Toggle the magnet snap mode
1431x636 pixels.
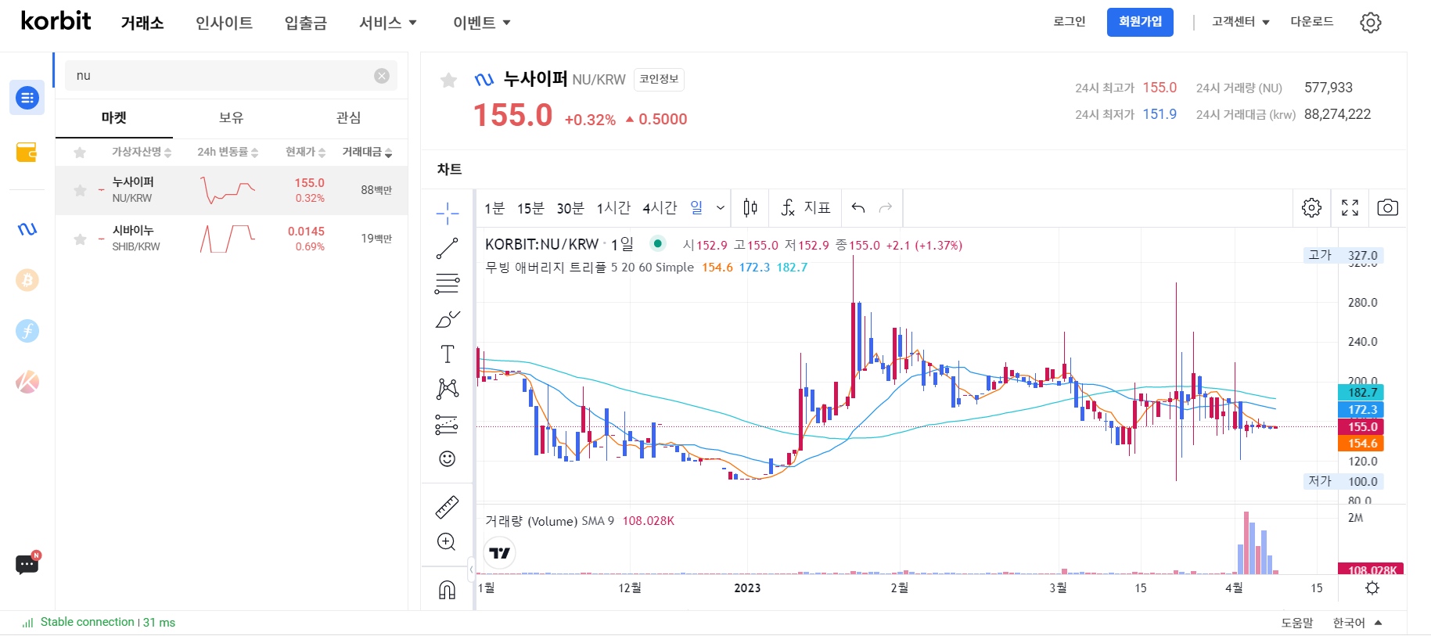(447, 590)
